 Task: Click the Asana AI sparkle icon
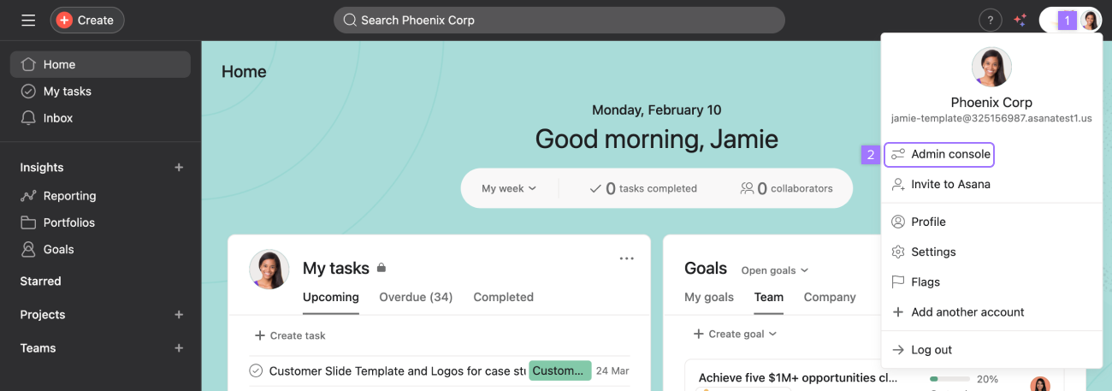click(x=1020, y=20)
